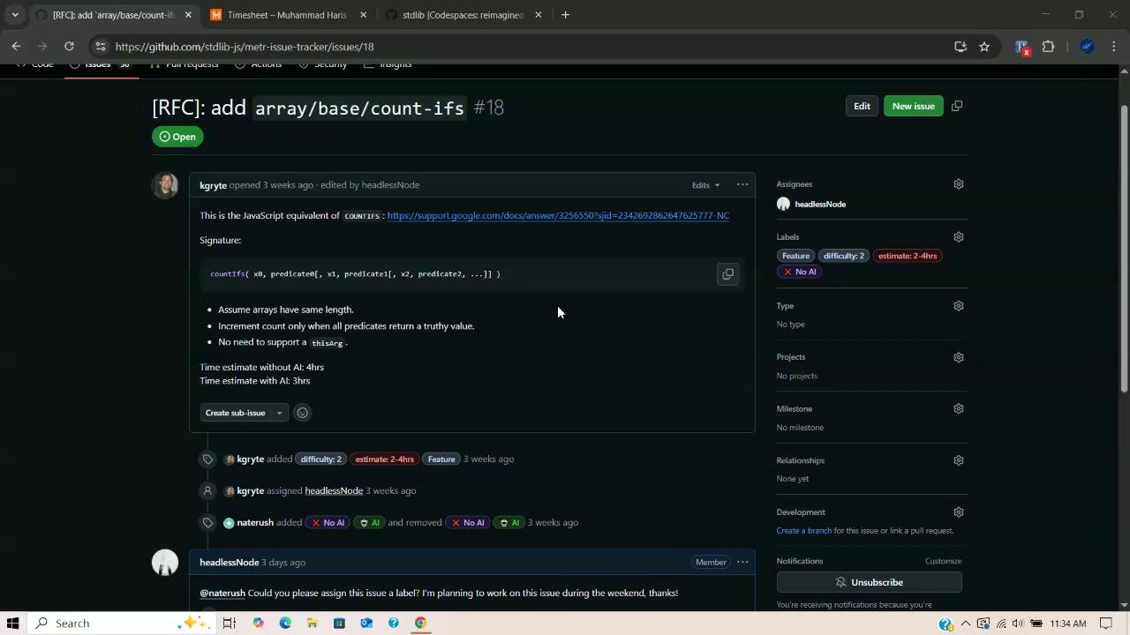Add an emoji reaction to the issue
The width and height of the screenshot is (1130, 635).
302,413
